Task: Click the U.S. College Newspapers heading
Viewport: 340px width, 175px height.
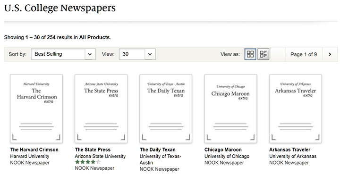Action: [x=60, y=8]
